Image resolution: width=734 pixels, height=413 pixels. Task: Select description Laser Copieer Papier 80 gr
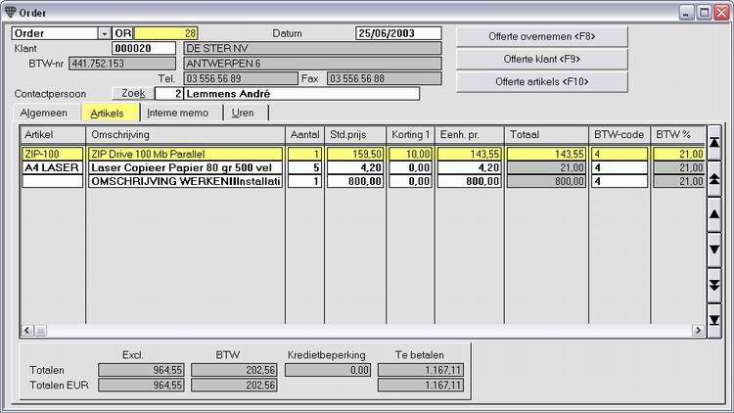click(185, 167)
